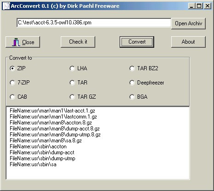Focus the archive path input field
The height and width of the screenshot is (191, 214).
click(94, 22)
